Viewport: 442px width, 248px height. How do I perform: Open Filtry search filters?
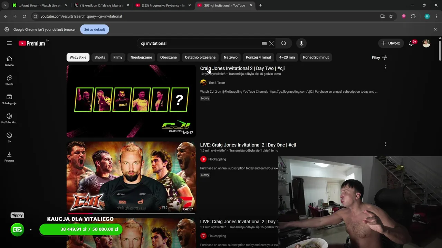(x=379, y=58)
